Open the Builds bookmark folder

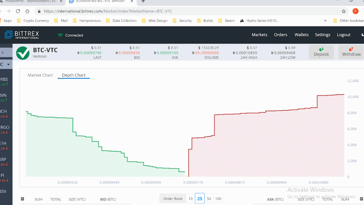pyautogui.click(x=205, y=21)
